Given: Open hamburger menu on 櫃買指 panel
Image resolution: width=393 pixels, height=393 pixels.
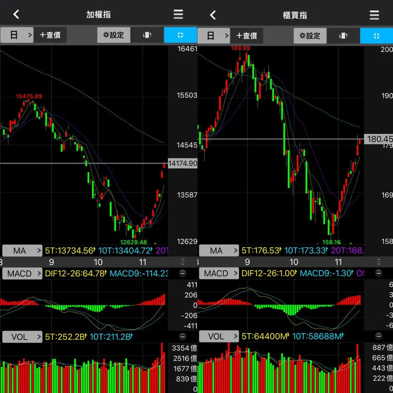Looking at the screenshot, I should (374, 15).
